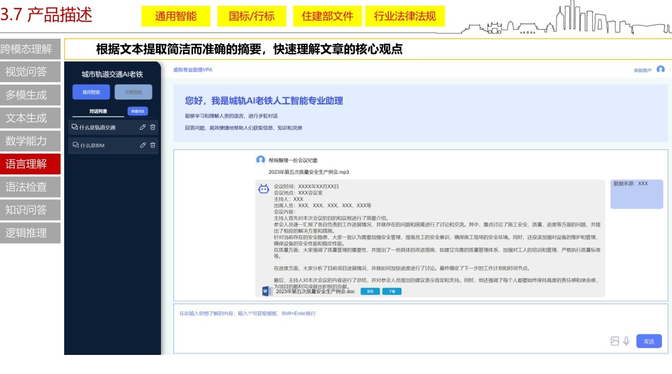
Task: Select 文本生成 in left menu
Action: pos(30,118)
